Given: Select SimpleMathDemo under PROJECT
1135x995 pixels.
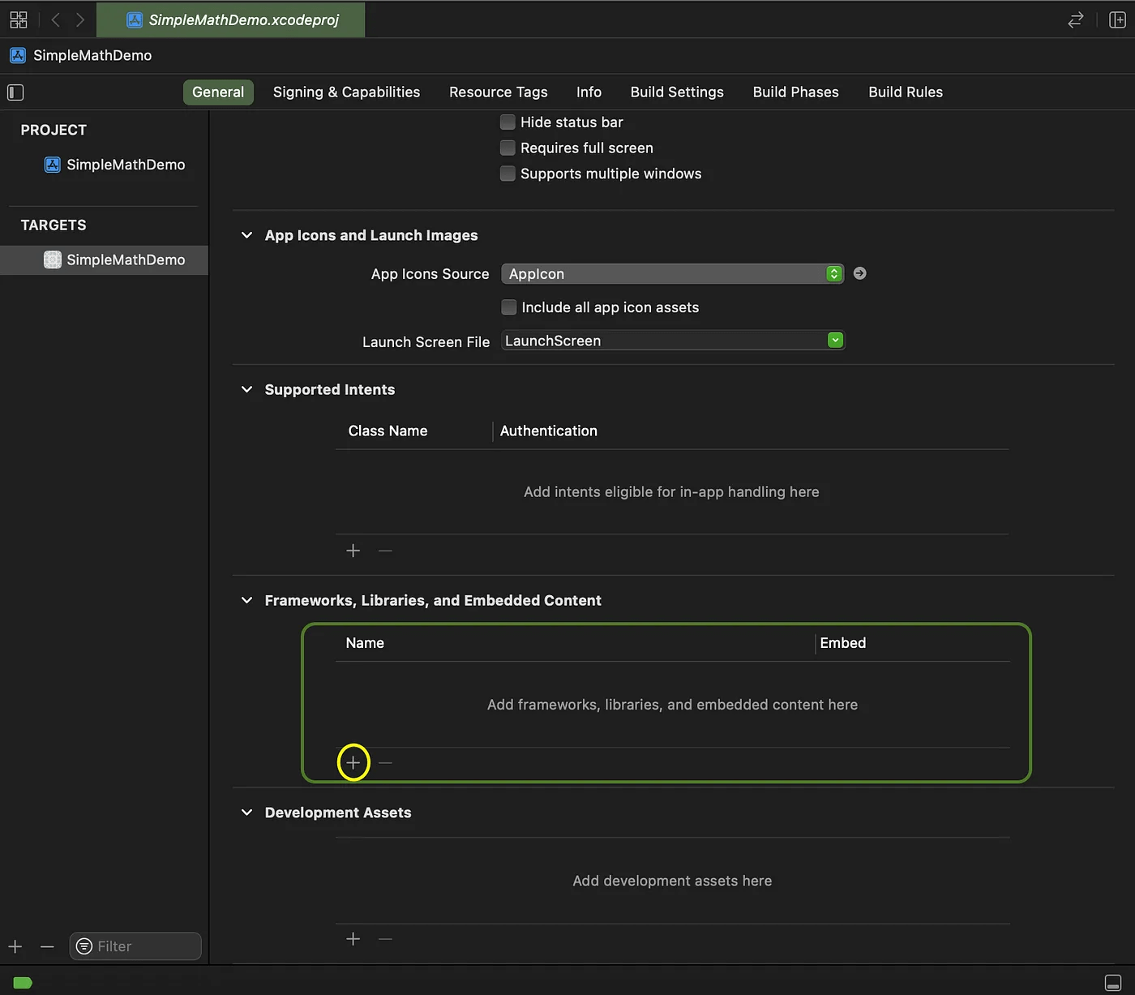Looking at the screenshot, I should tap(114, 165).
